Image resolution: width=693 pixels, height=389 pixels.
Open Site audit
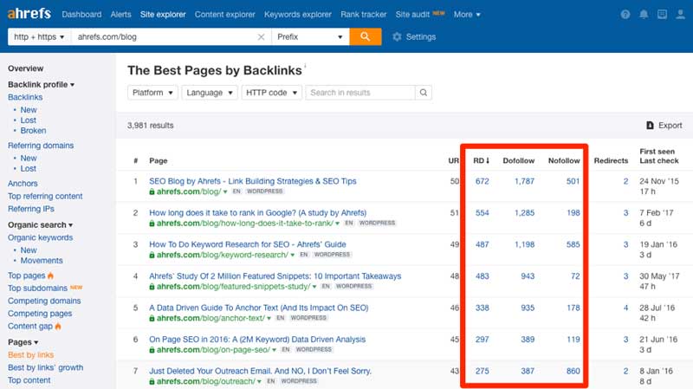pyautogui.click(x=412, y=15)
